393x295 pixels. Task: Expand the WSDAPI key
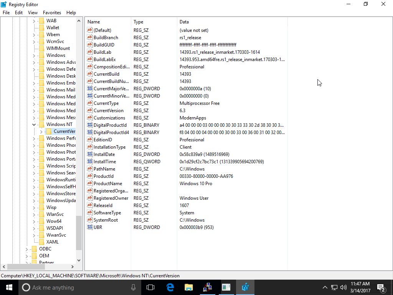pyautogui.click(x=34, y=228)
